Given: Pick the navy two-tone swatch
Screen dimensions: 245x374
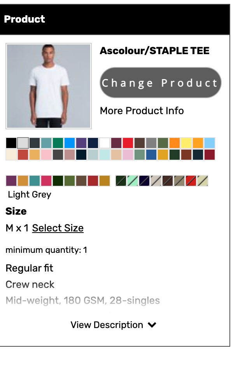Looking at the screenshot, I should [x=144, y=181].
